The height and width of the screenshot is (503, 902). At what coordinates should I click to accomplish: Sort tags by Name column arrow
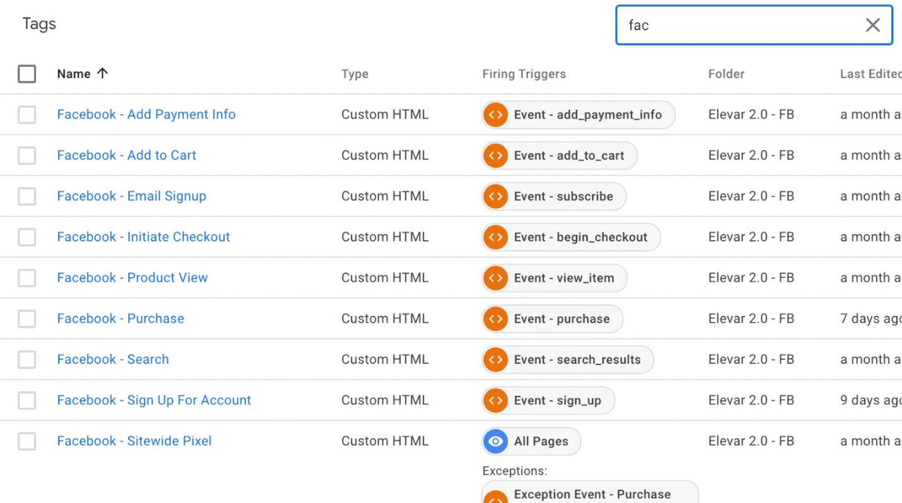103,74
